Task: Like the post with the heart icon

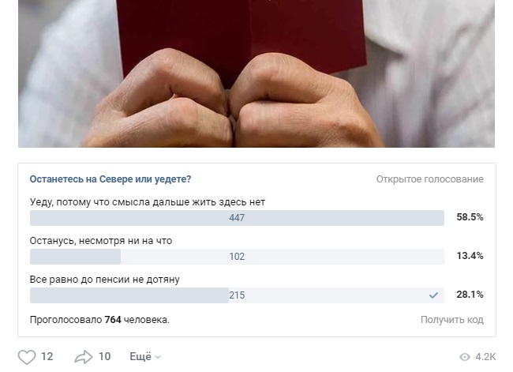Action: click(27, 357)
